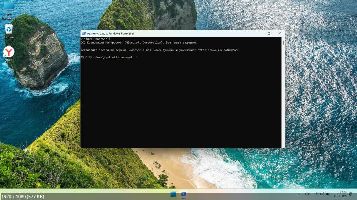
Task: Open the Recycle Bin on desktop
Action: pos(9,30)
